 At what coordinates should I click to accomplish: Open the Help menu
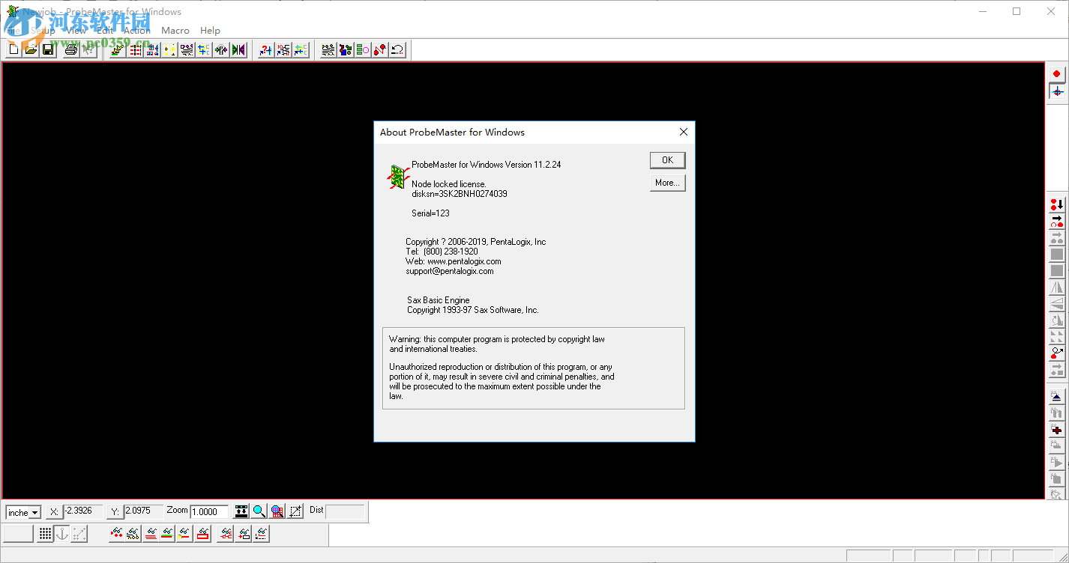click(210, 31)
